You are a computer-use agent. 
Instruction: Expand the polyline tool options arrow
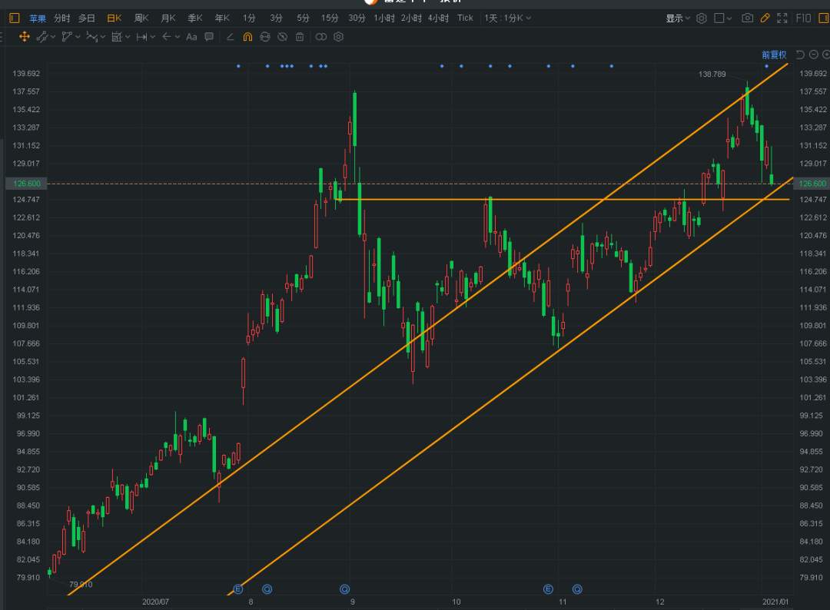tap(78, 37)
